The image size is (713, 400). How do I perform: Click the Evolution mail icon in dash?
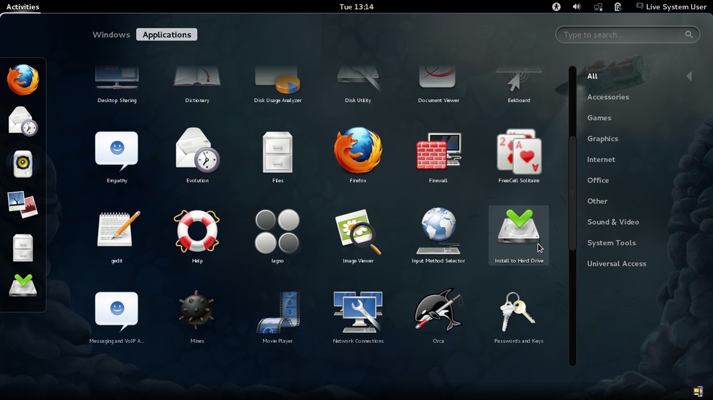[22, 121]
